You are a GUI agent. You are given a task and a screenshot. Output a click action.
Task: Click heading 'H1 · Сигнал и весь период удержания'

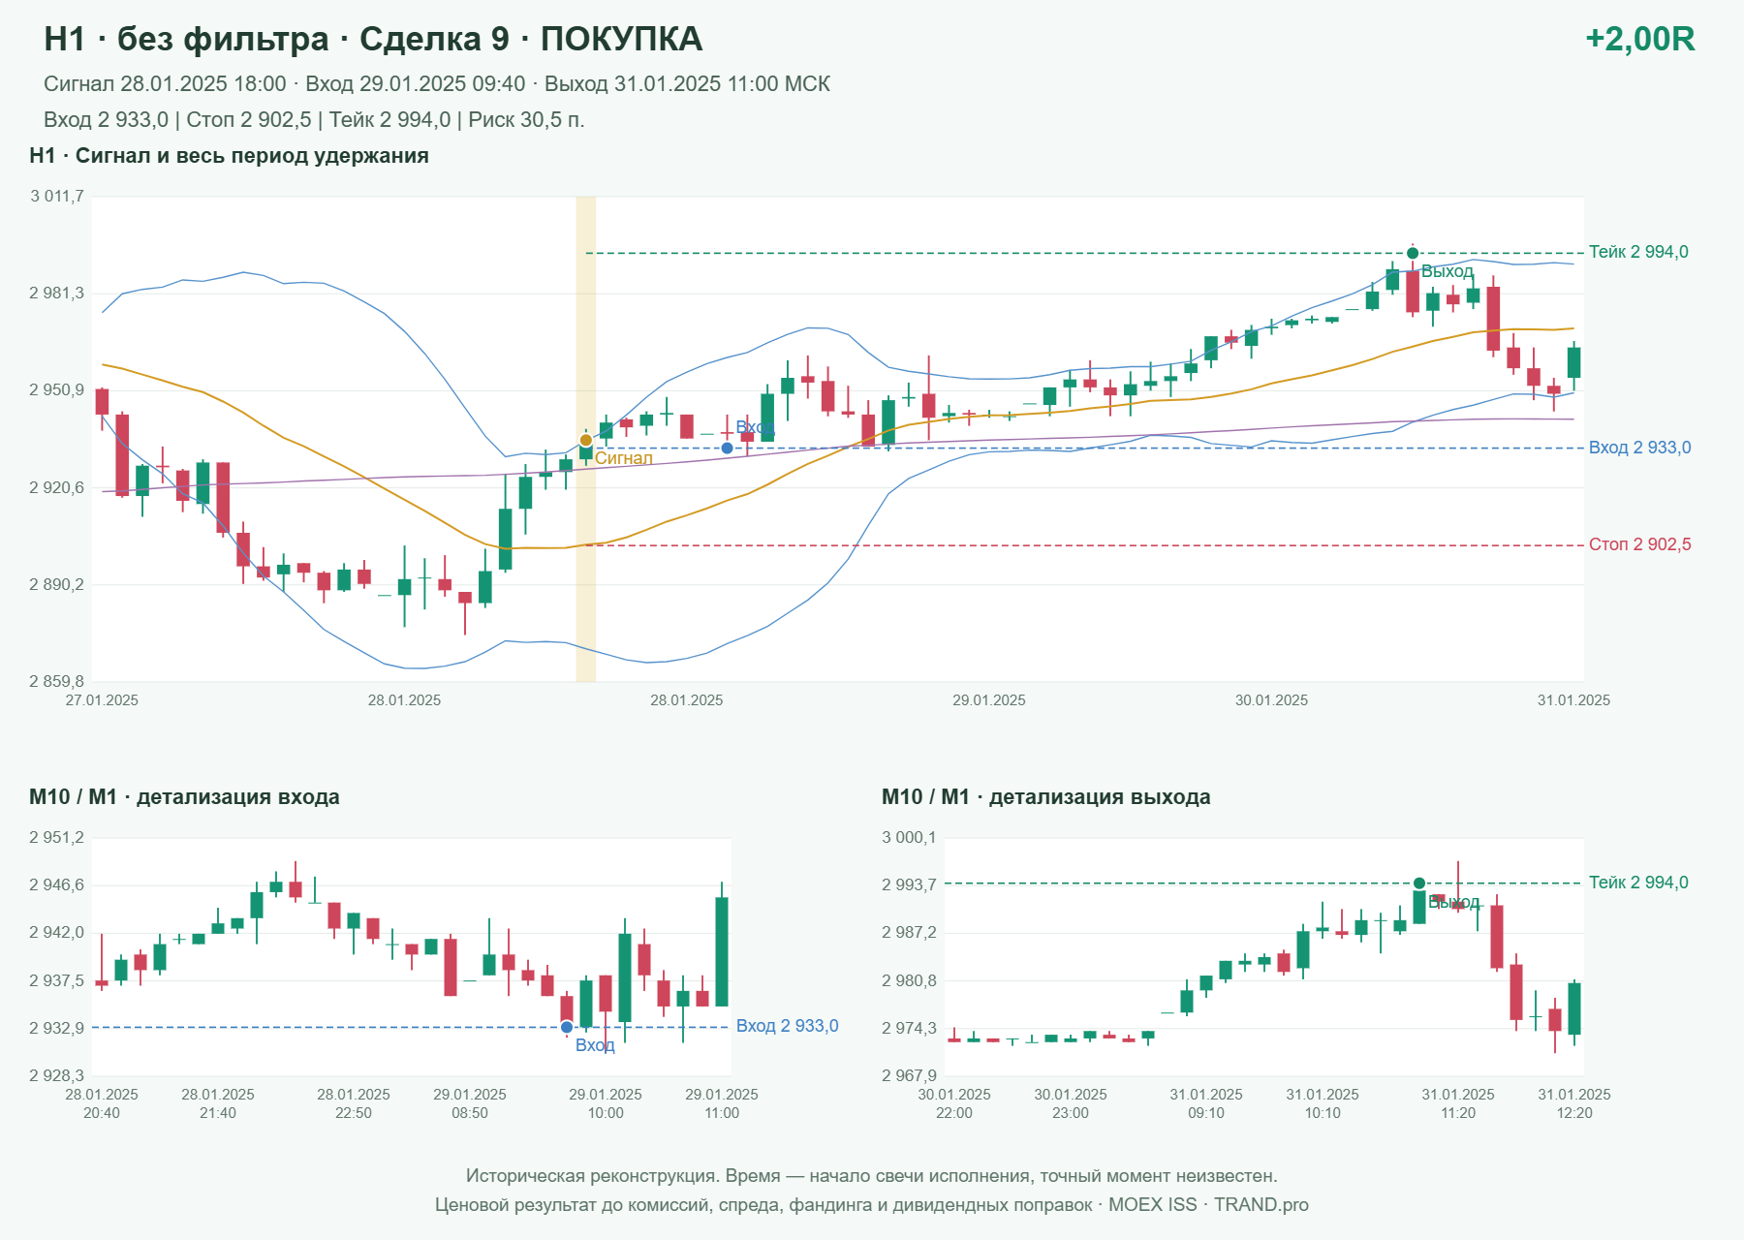tap(229, 156)
